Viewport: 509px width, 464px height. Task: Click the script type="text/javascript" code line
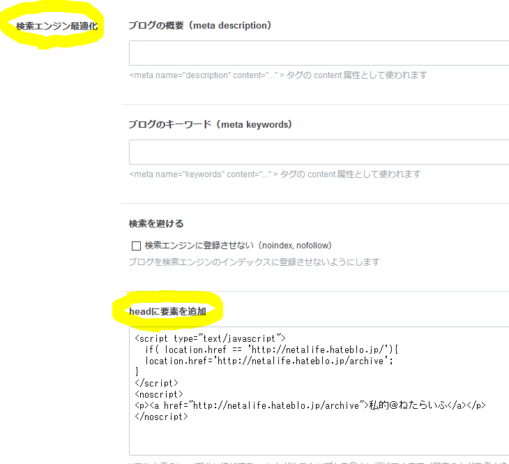coord(210,338)
